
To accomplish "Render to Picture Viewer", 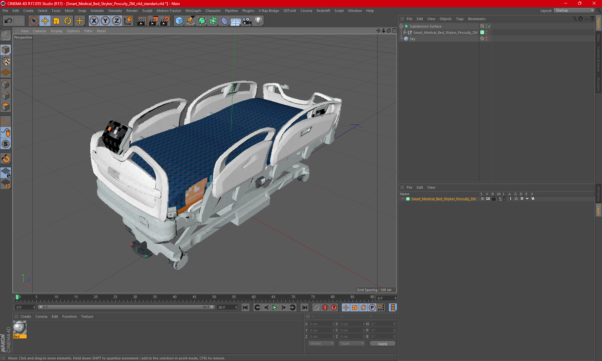I will click(x=153, y=21).
